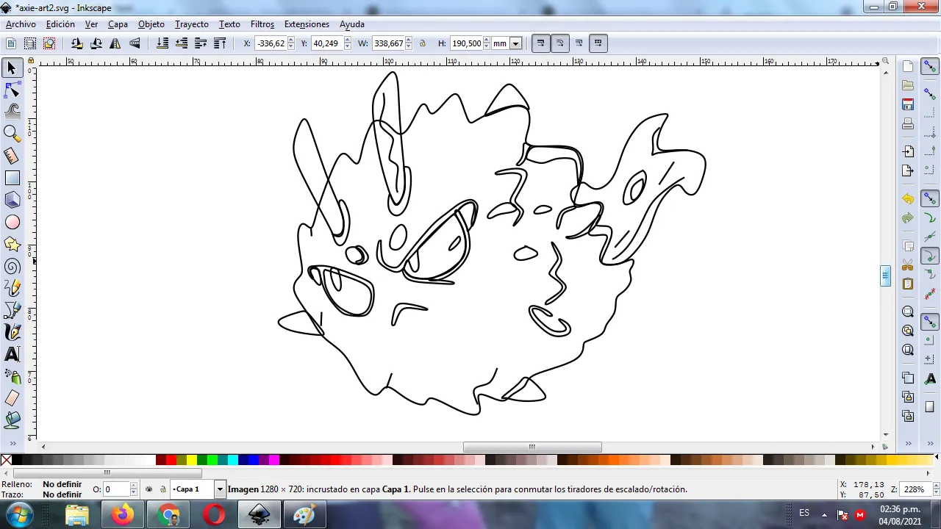Toggle current layer lock
Image resolution: width=941 pixels, height=529 pixels.
(162, 489)
